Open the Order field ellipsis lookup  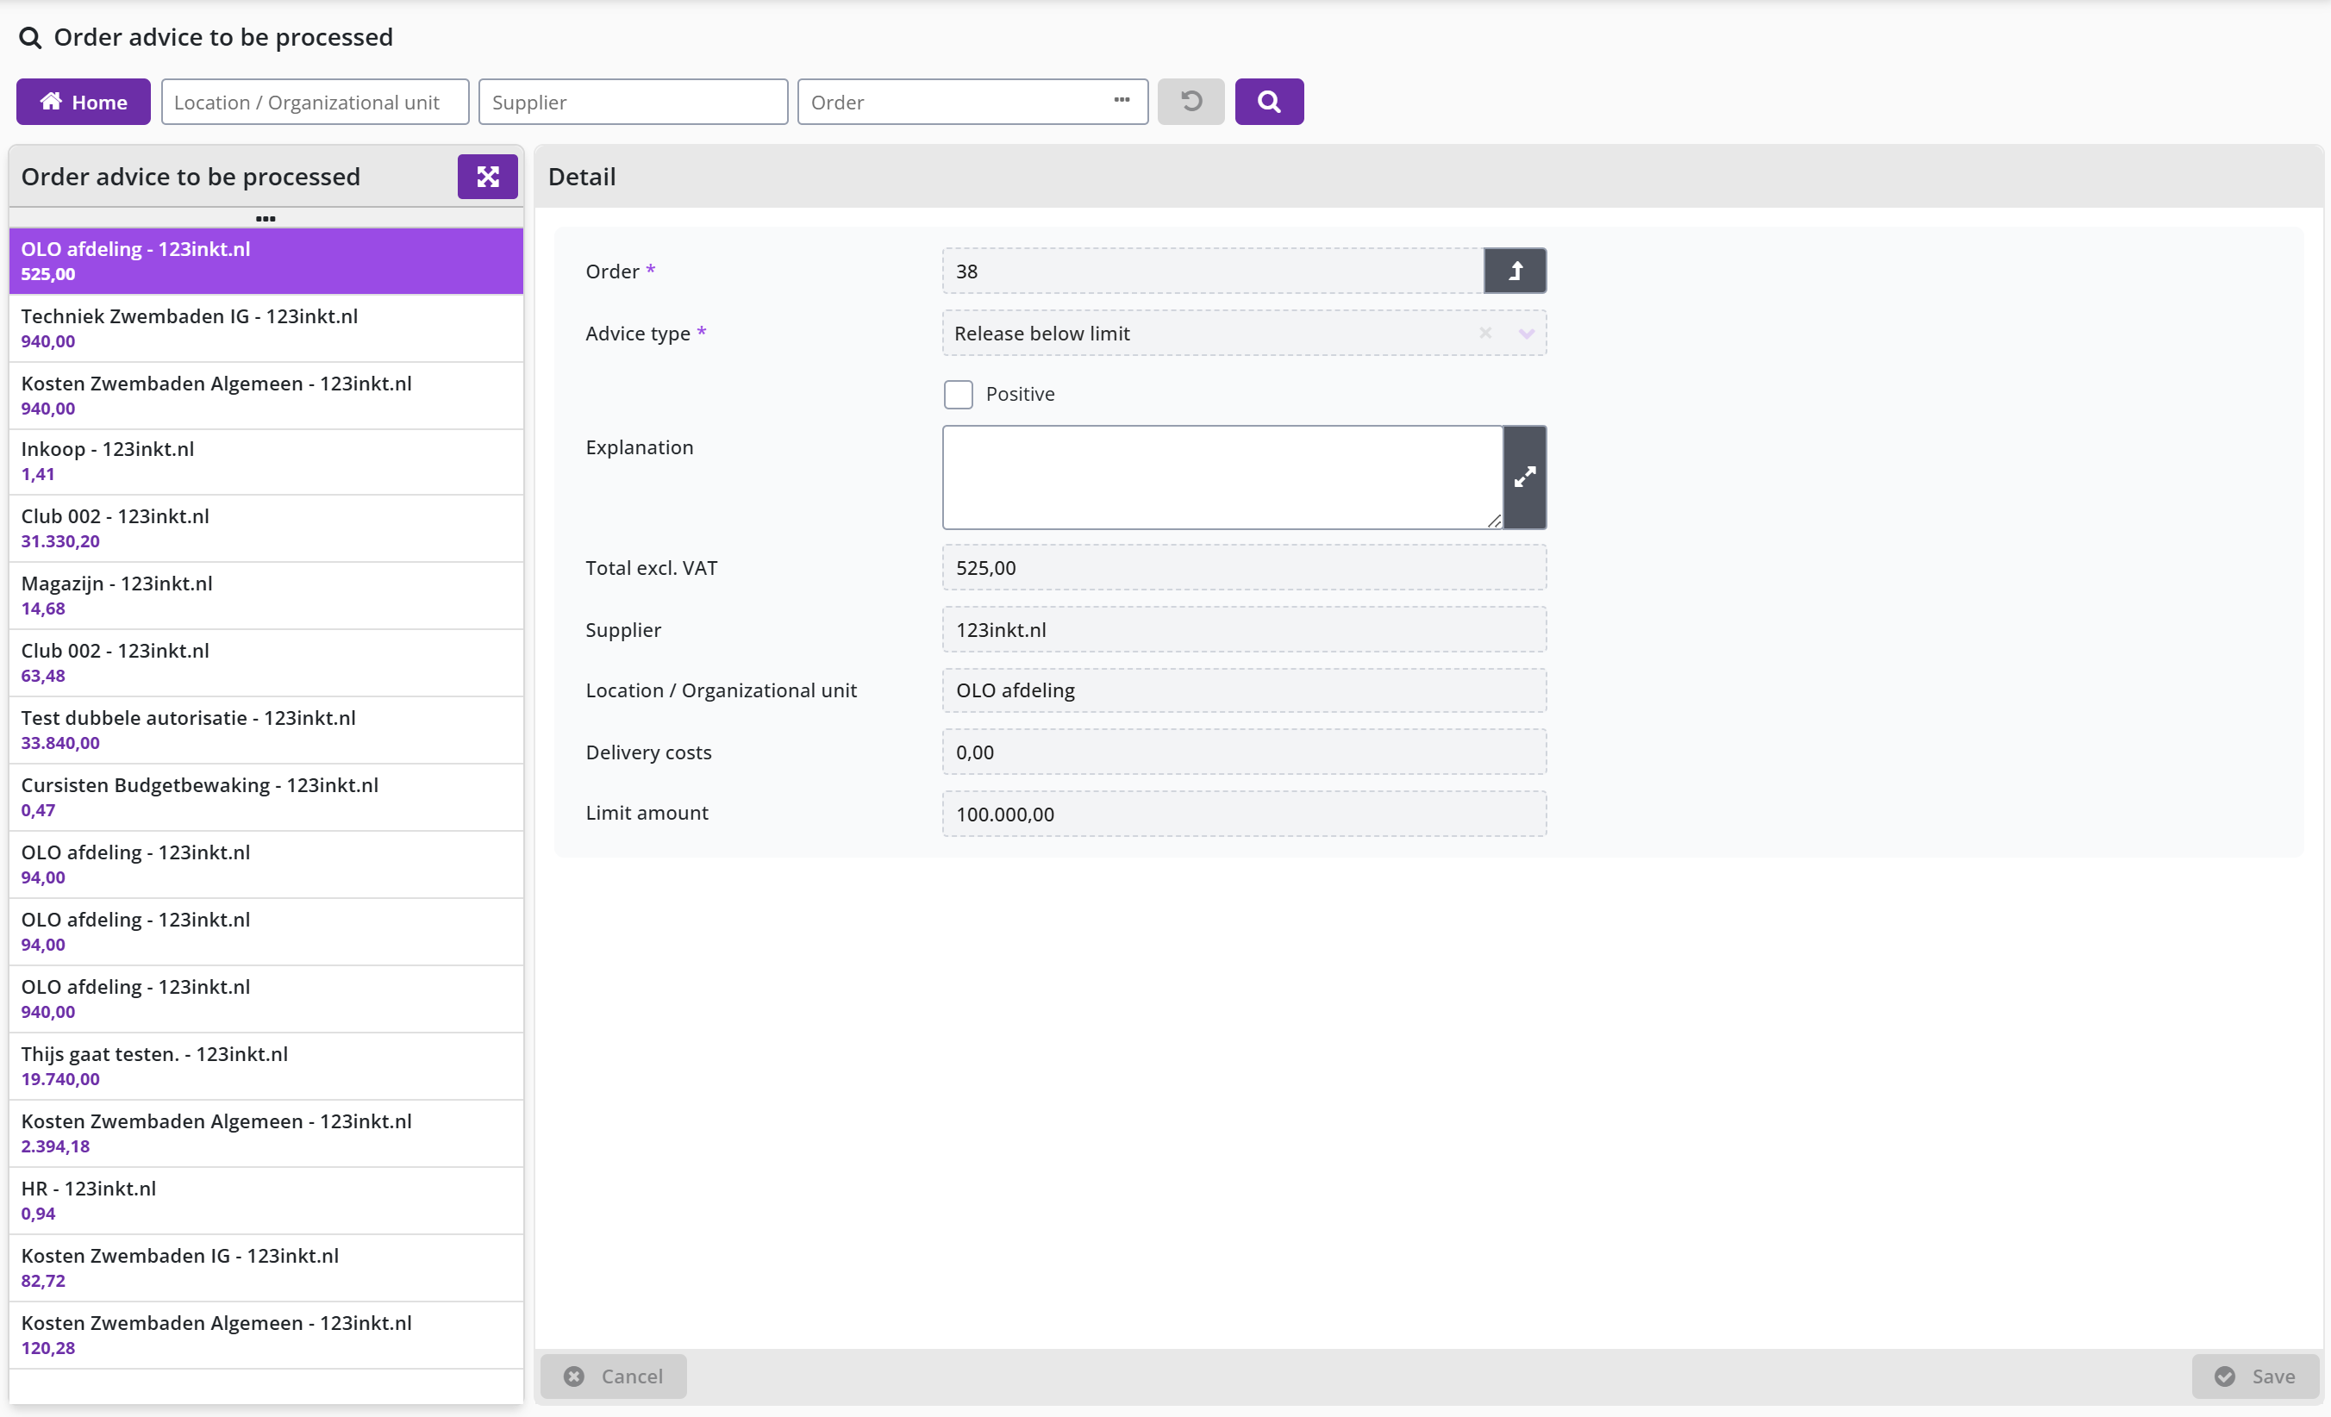coord(1122,100)
